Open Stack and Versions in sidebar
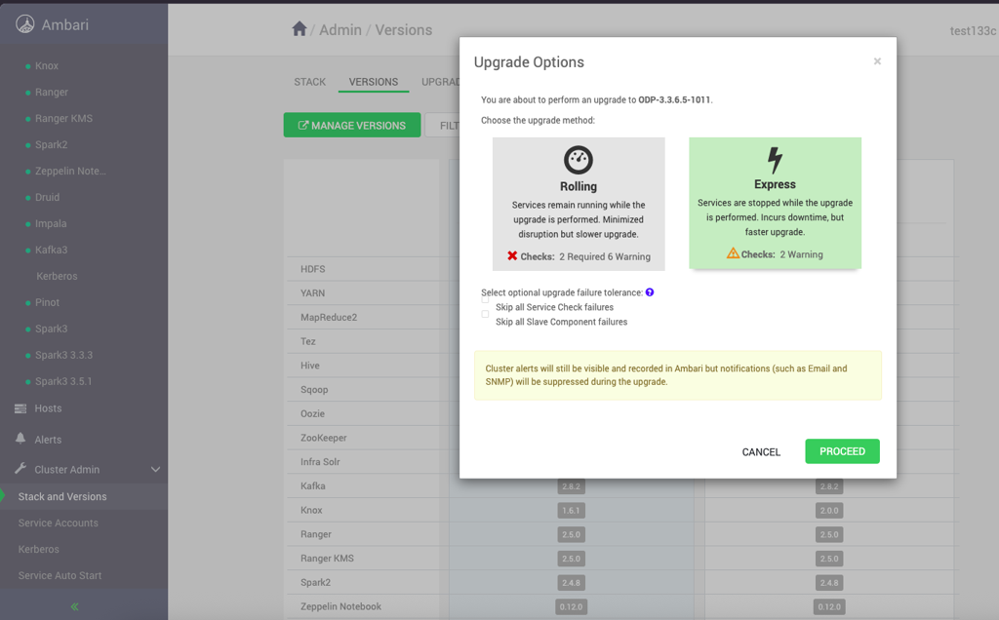The image size is (999, 620). [x=62, y=496]
